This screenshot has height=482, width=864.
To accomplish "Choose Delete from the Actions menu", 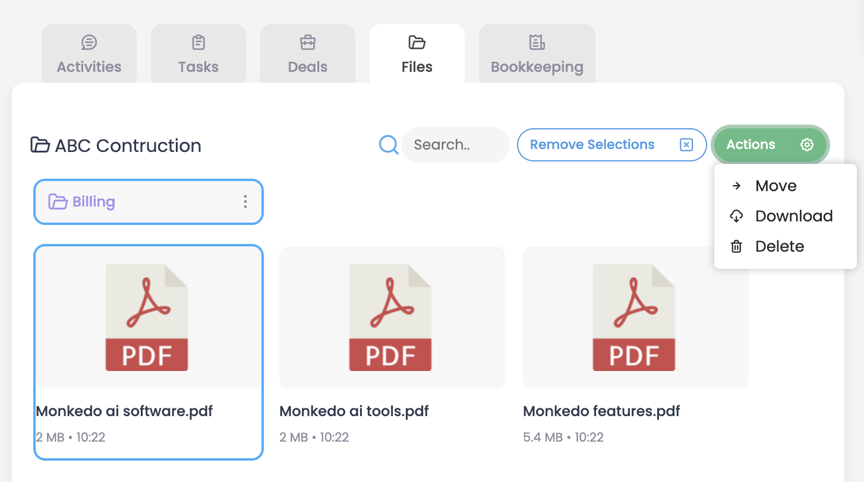I will coord(779,246).
